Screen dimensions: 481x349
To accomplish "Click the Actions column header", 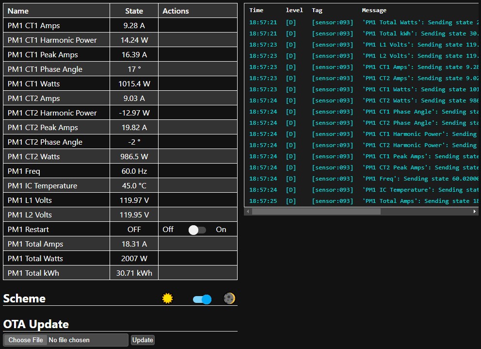I will click(176, 11).
